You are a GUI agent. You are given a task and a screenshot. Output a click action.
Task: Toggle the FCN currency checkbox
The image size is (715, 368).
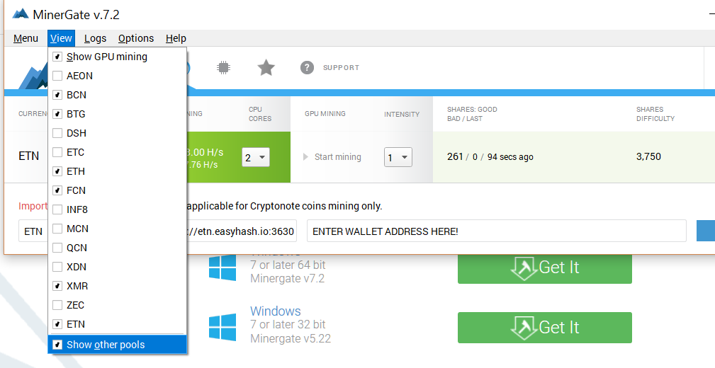point(57,191)
